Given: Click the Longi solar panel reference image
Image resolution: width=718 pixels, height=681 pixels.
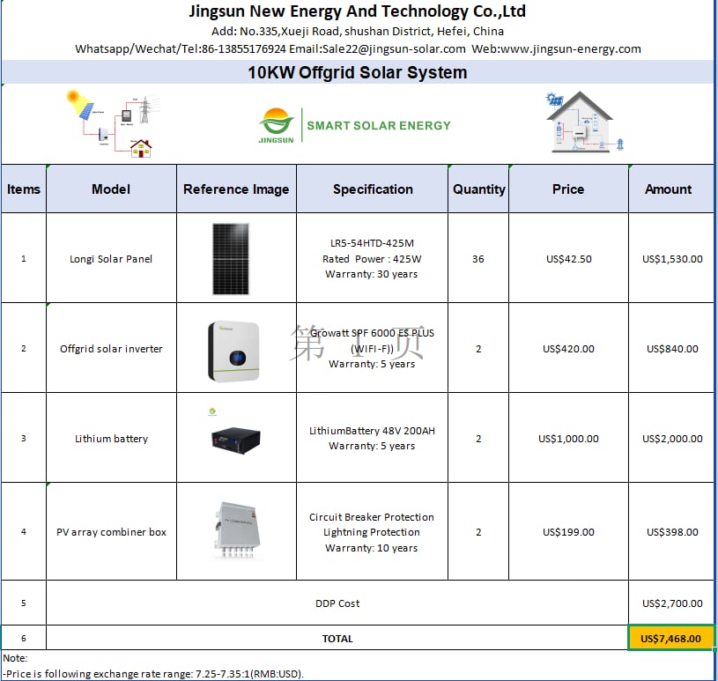Looking at the screenshot, I should coord(231,259).
